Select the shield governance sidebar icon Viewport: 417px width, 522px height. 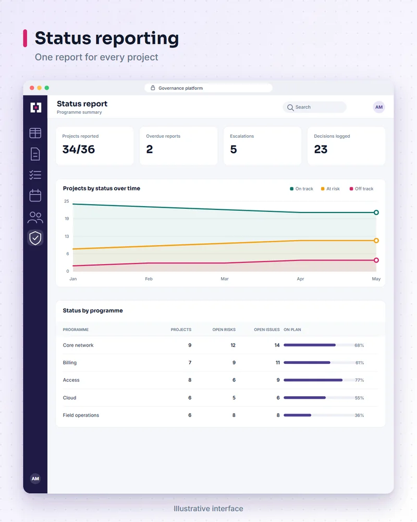(35, 238)
